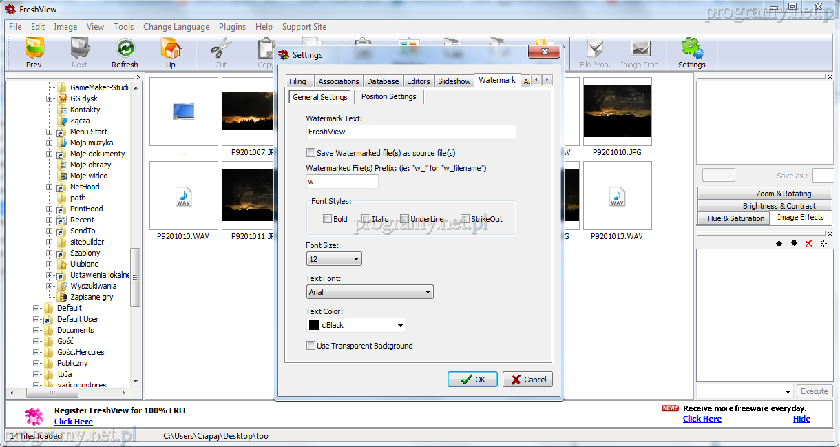Expand the Documents folder tree node
This screenshot has width=840, height=447.
point(36,330)
